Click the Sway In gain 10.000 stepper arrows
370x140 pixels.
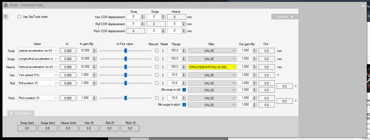click(94, 51)
